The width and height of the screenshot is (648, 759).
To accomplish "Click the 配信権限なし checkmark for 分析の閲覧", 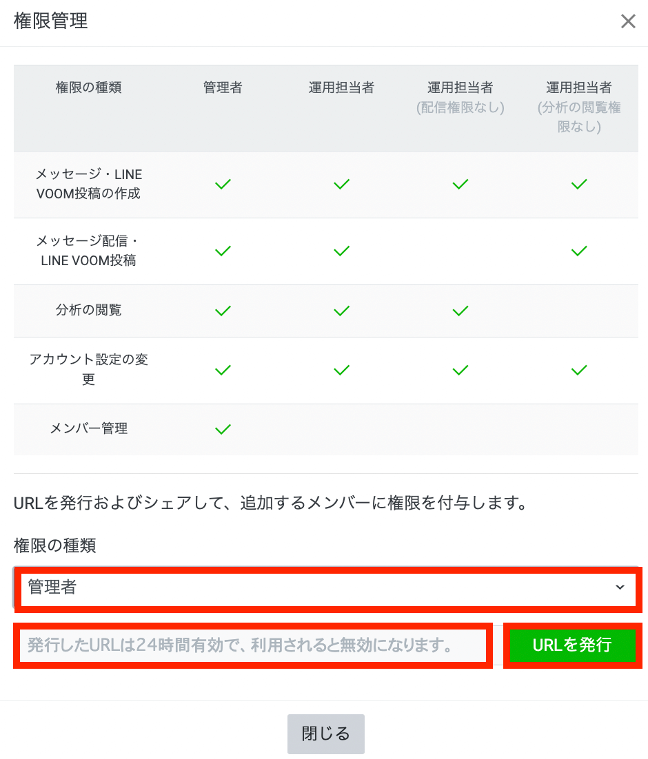I will tap(460, 311).
